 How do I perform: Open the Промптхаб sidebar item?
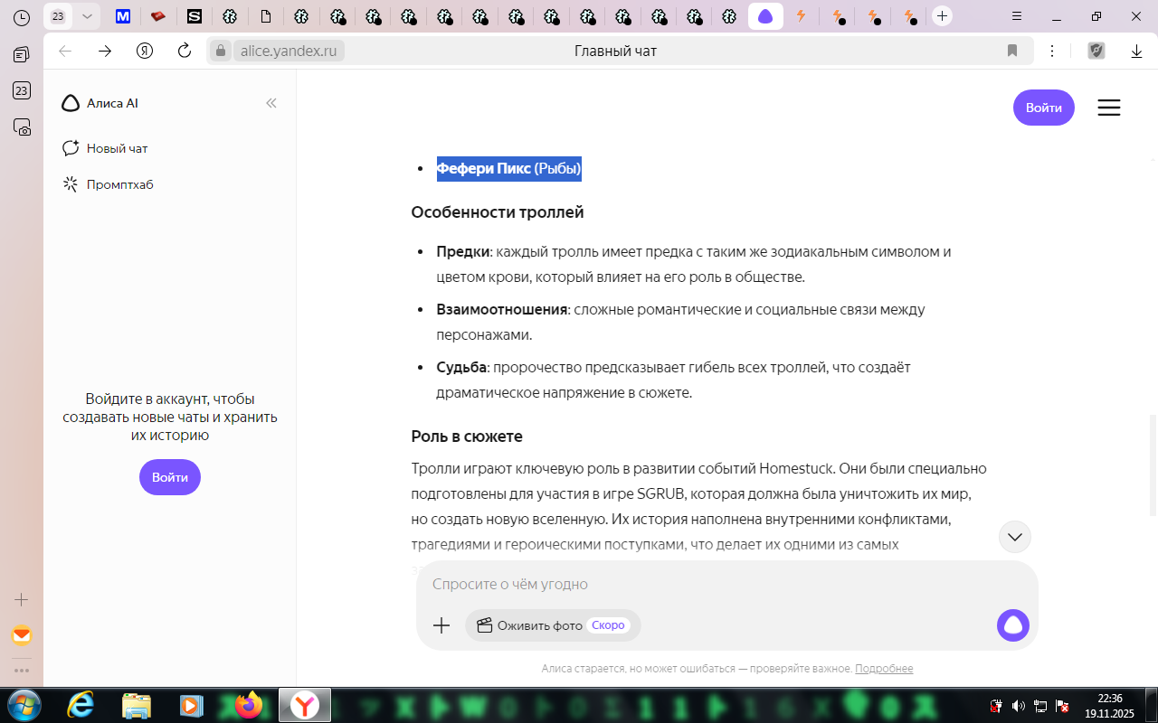(119, 184)
